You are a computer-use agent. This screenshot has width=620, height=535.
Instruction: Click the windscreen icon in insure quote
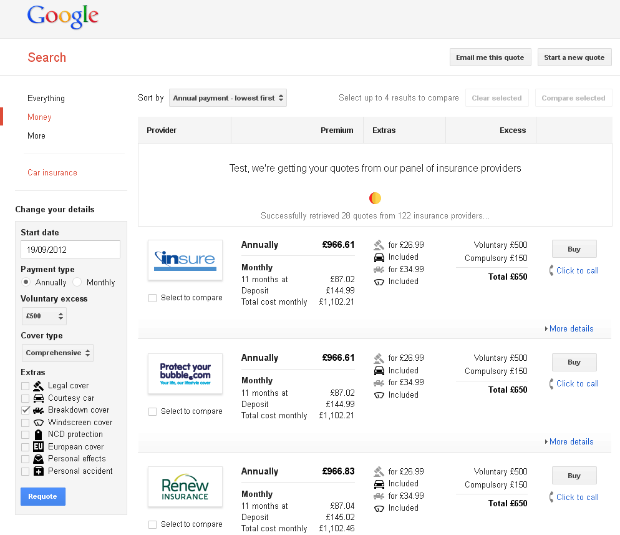coord(379,282)
